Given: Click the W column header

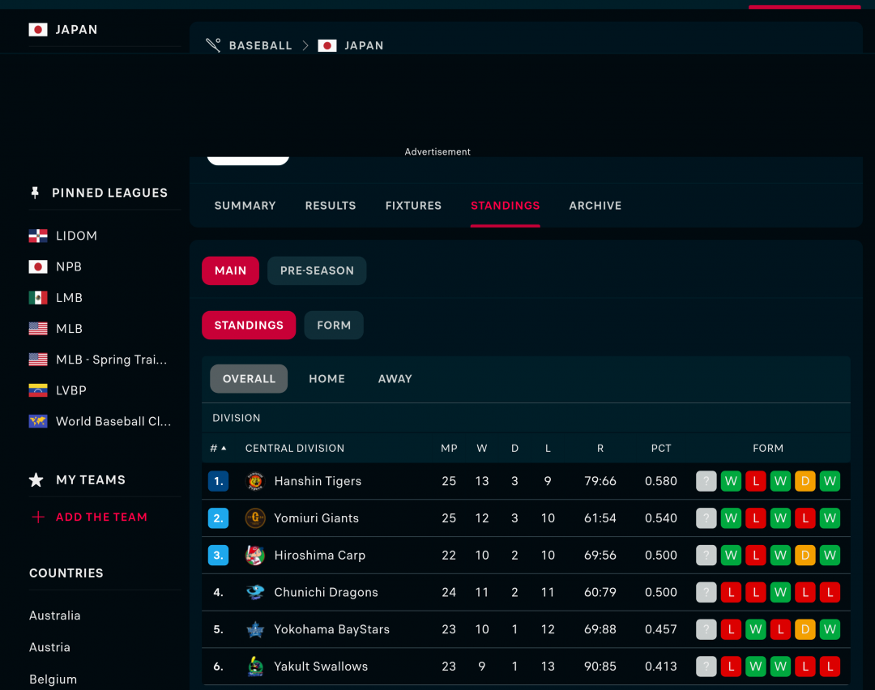Looking at the screenshot, I should (x=481, y=448).
